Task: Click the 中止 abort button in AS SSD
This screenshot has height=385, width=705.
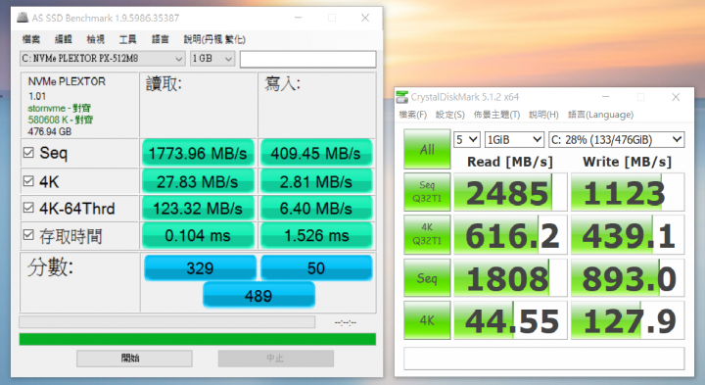Action: point(275,359)
